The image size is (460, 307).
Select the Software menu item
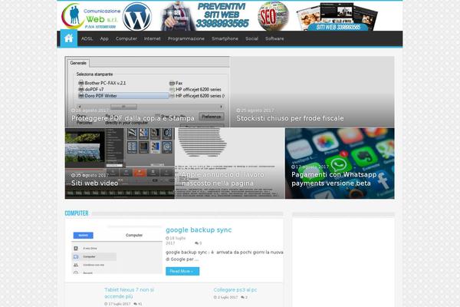[x=274, y=38]
